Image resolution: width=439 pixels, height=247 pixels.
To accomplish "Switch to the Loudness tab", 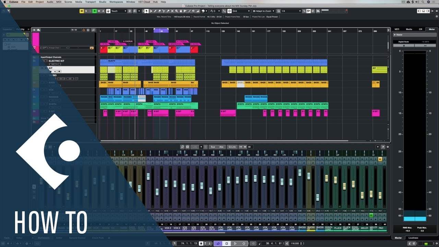I will pyautogui.click(x=413, y=238).
